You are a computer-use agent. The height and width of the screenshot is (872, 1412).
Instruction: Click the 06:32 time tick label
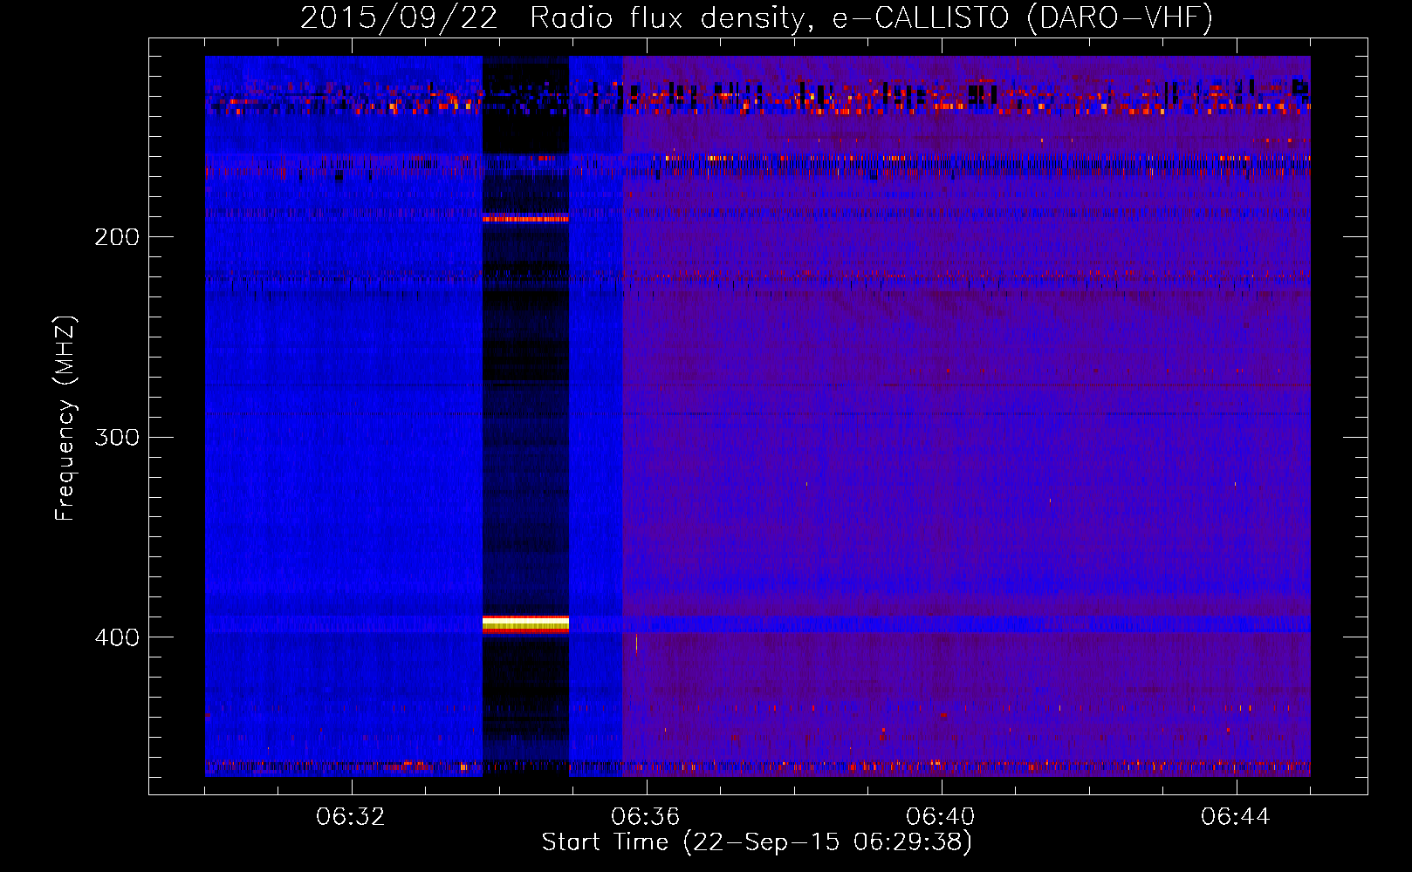click(x=351, y=817)
